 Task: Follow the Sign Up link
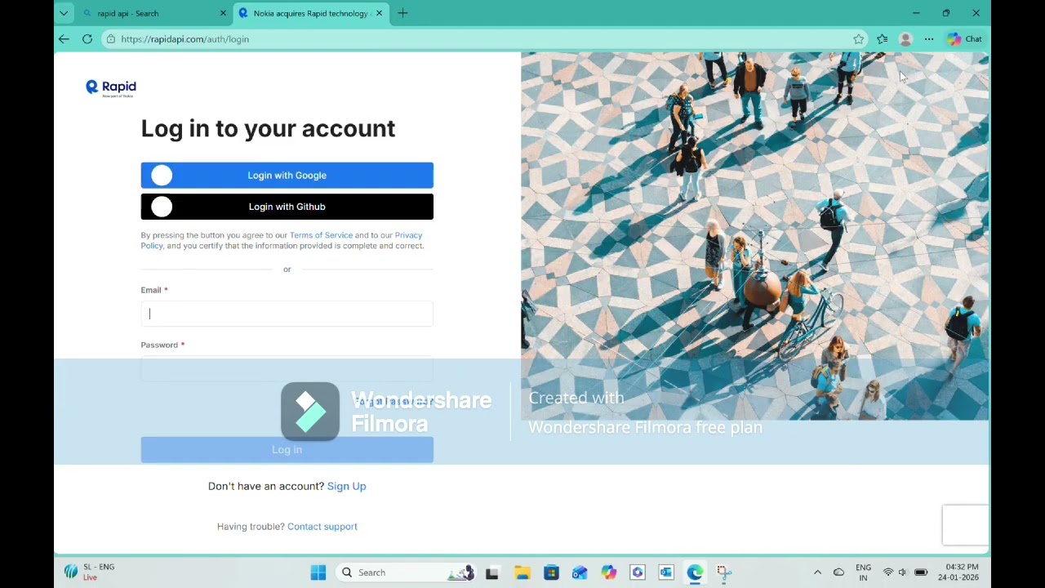coord(346,486)
